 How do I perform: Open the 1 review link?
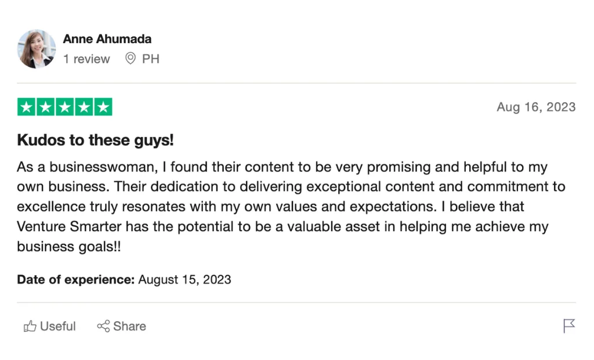click(x=86, y=59)
